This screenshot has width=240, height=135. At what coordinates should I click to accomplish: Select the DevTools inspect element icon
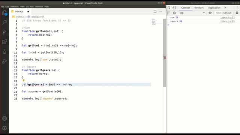[169, 7]
